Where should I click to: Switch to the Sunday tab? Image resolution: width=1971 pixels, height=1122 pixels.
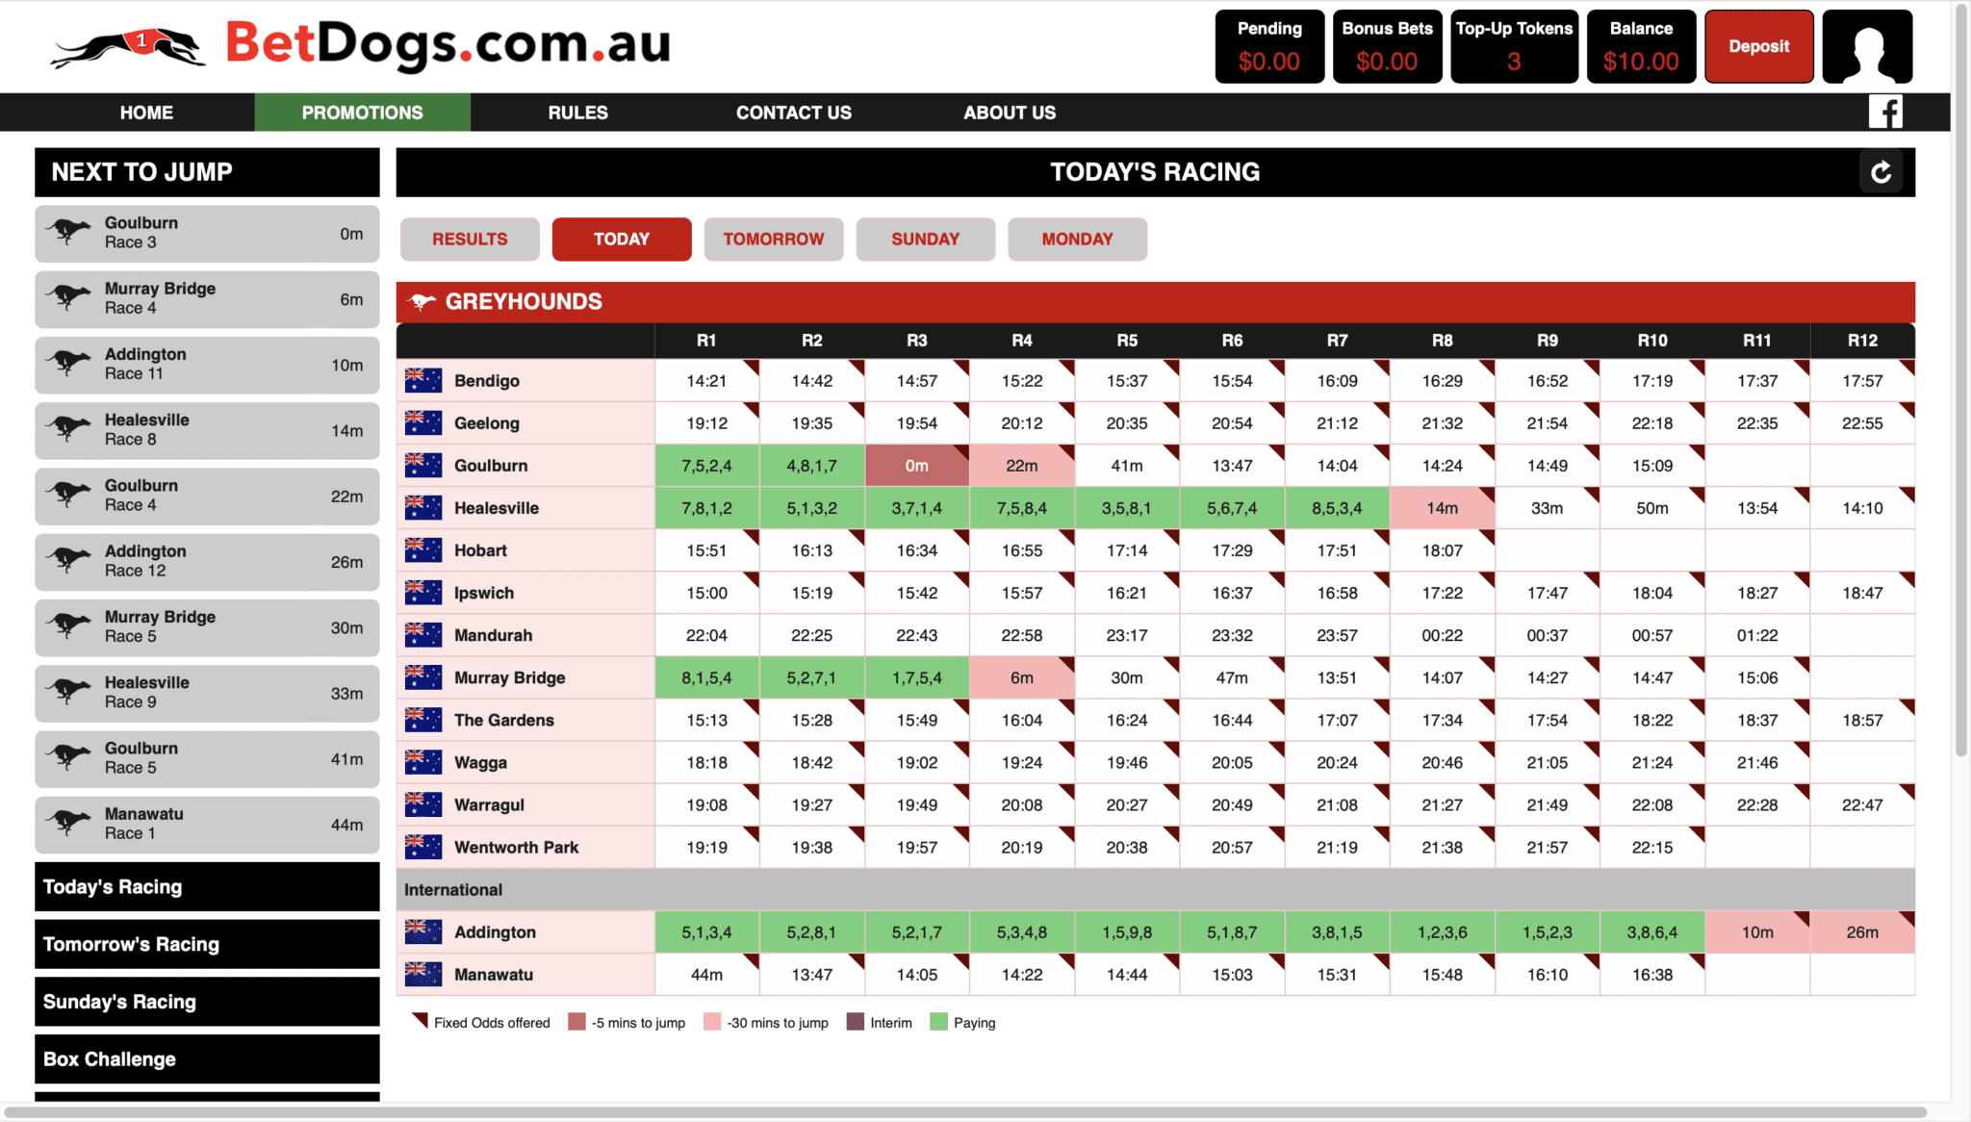click(926, 239)
